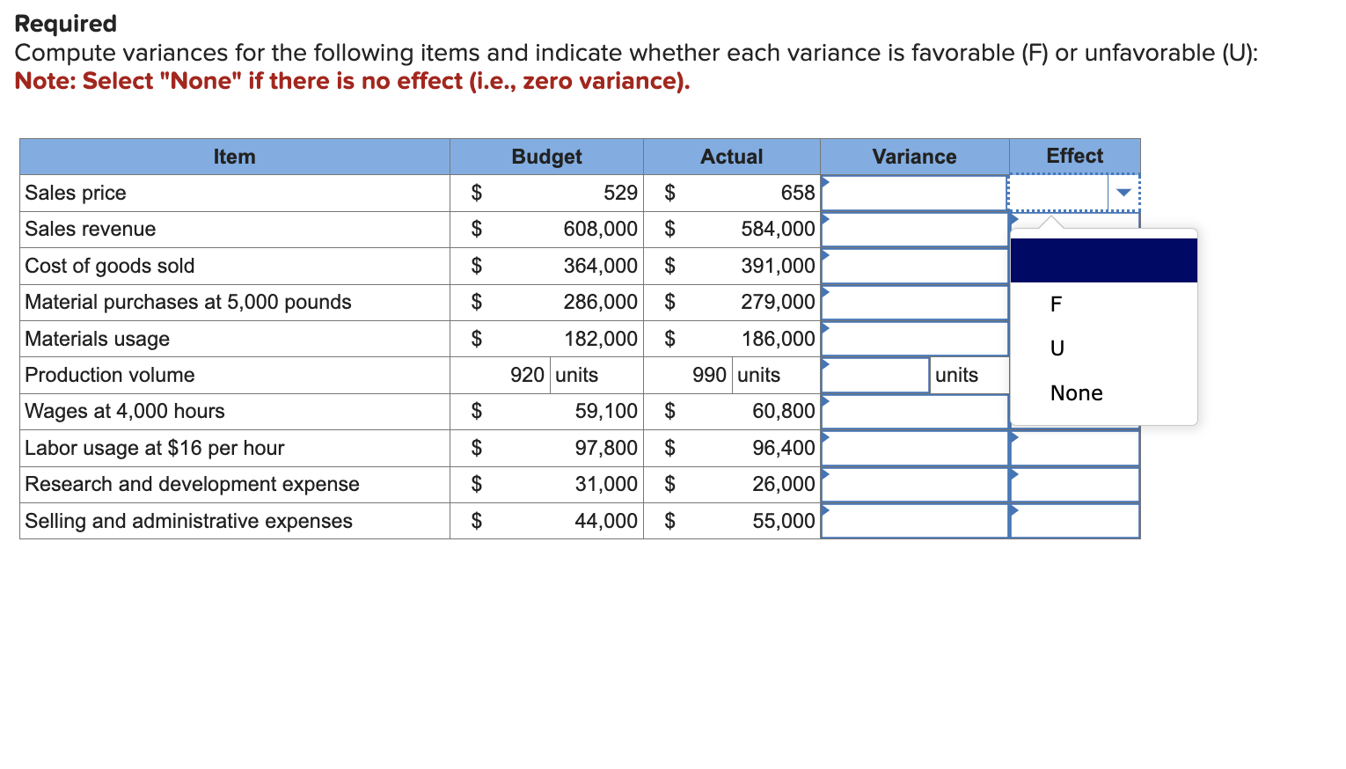Click the Cost of goods sold label
This screenshot has height=769, width=1346.
(110, 266)
